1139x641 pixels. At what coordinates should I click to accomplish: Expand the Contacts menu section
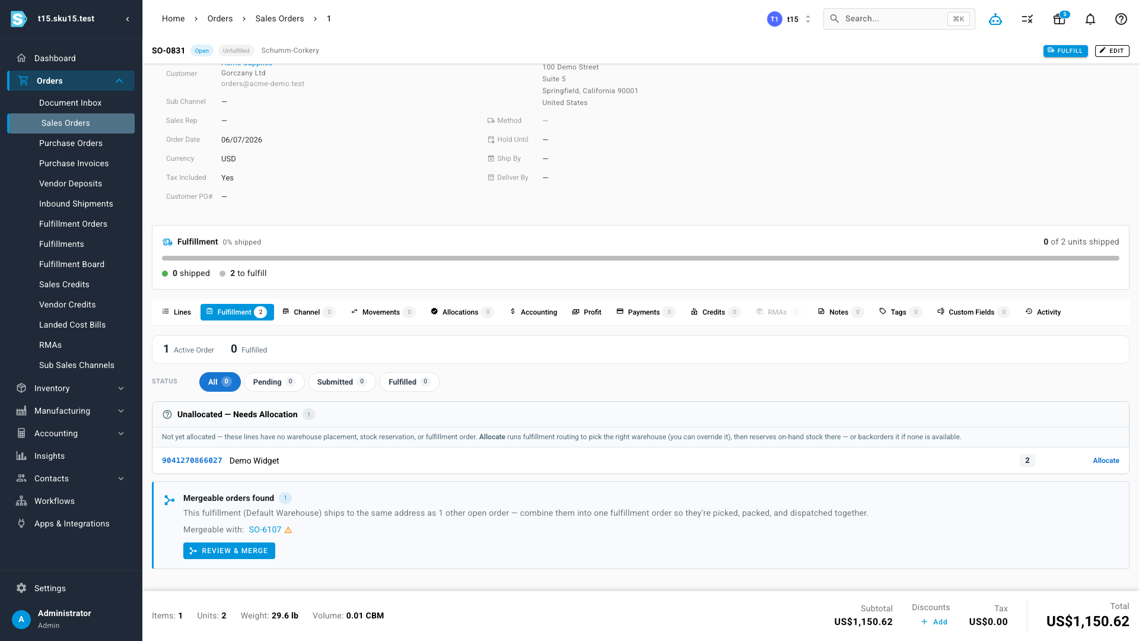click(x=121, y=478)
